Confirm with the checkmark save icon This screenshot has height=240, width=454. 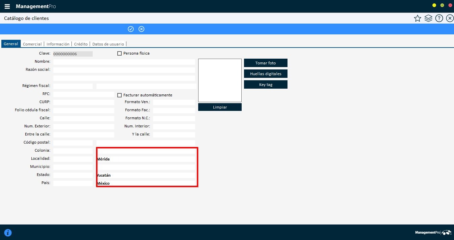click(131, 29)
